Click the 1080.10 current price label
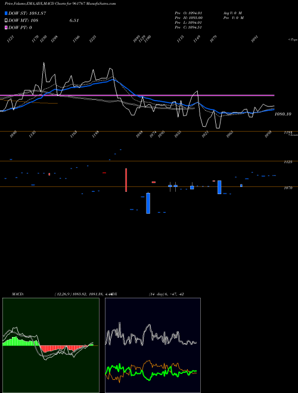Viewport: 298px width, 393px height. (283, 114)
